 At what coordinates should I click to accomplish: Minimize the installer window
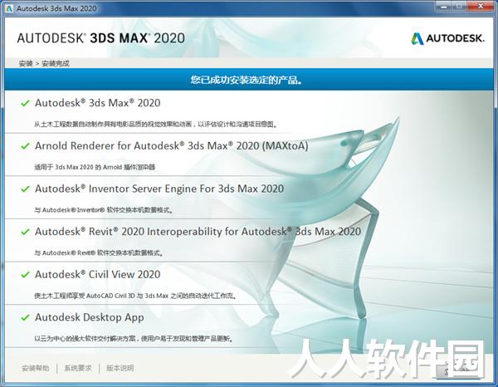click(444, 6)
